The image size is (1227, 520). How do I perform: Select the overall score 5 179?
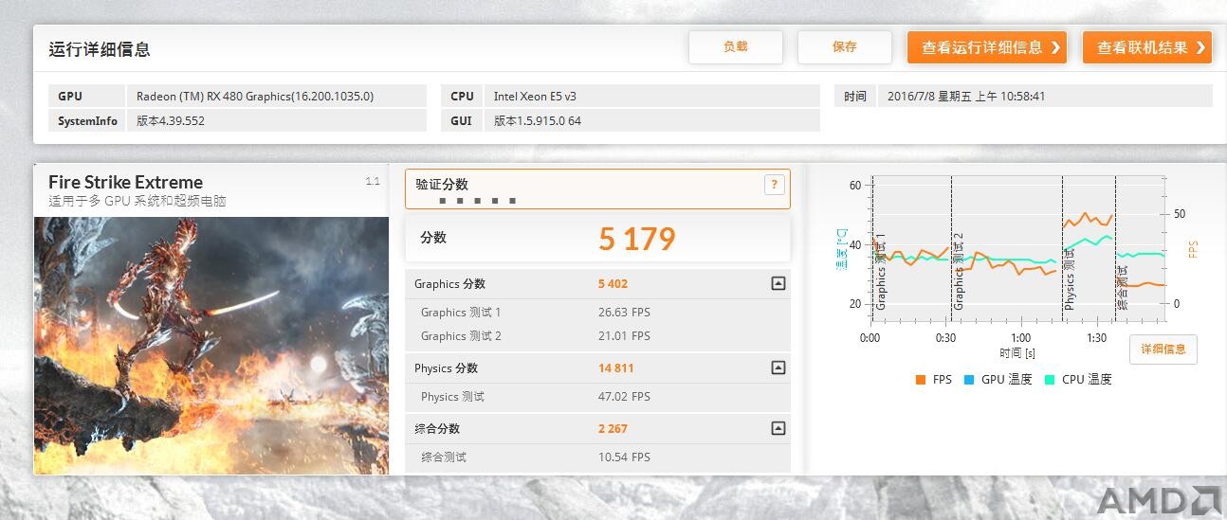tap(637, 239)
